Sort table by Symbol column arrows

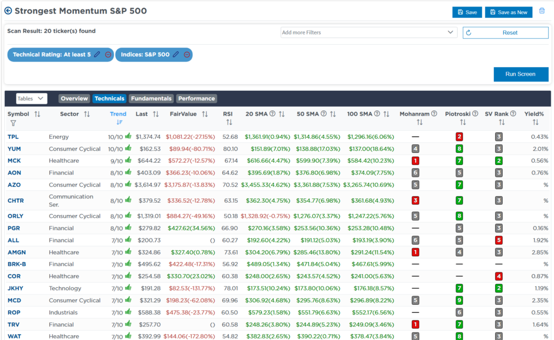(37, 114)
